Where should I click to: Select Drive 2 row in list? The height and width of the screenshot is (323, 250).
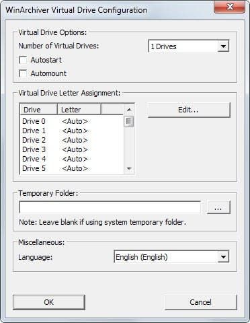pyautogui.click(x=72, y=140)
